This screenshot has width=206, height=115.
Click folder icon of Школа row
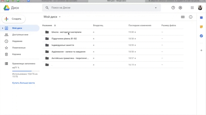[47, 32]
